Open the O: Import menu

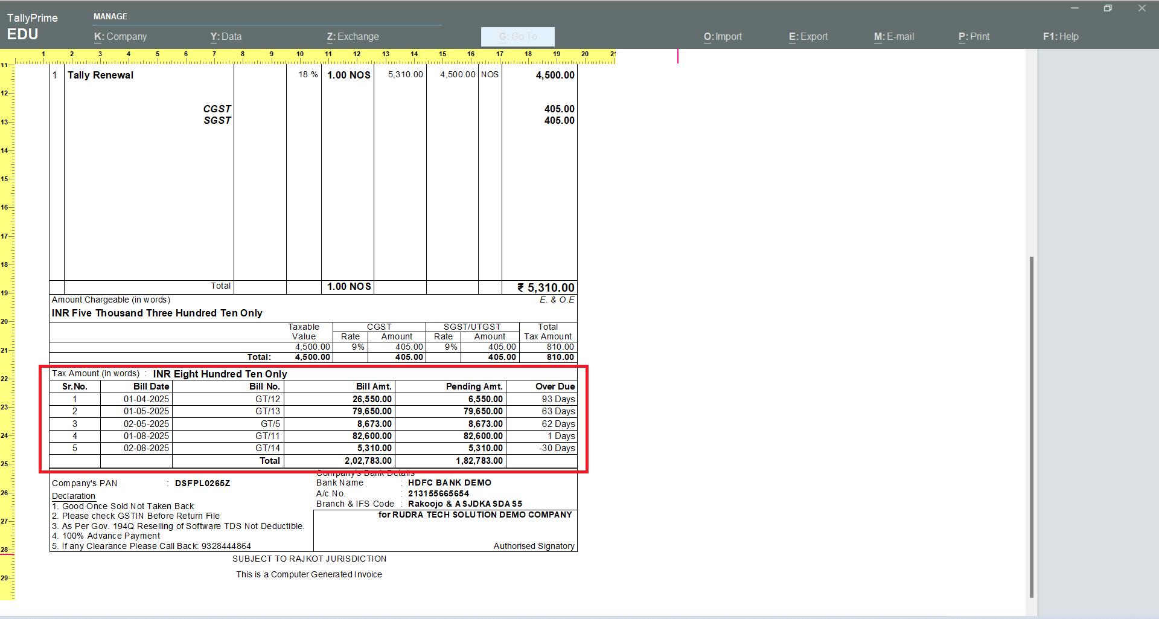point(723,37)
